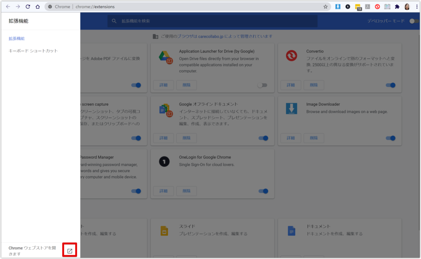Click 削除 for Image Downloader
The height and width of the screenshot is (259, 421).
(x=314, y=138)
